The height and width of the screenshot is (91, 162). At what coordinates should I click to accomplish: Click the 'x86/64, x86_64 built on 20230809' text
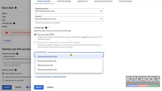[48, 23]
